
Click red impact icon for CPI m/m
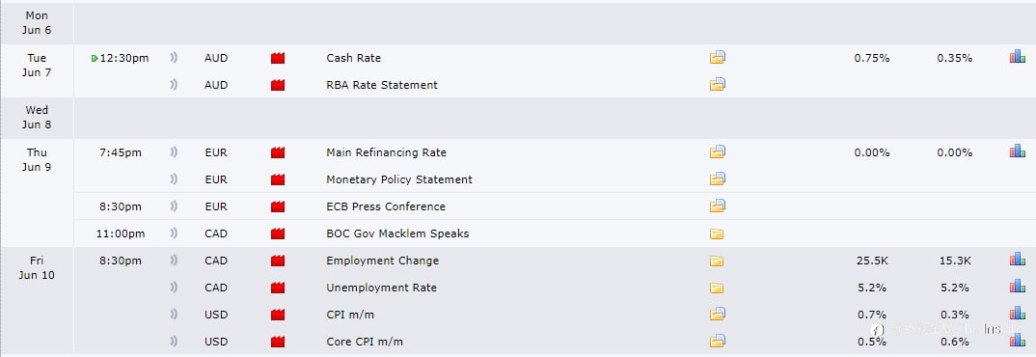tap(278, 315)
